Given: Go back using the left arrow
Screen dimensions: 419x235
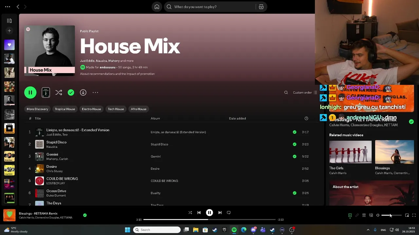Looking at the screenshot, I should click(x=18, y=7).
